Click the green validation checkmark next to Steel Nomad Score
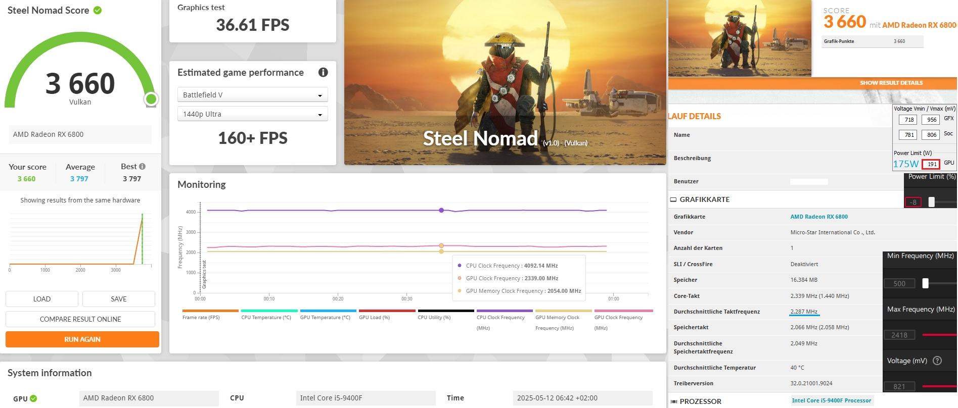The image size is (958, 408). (x=98, y=10)
